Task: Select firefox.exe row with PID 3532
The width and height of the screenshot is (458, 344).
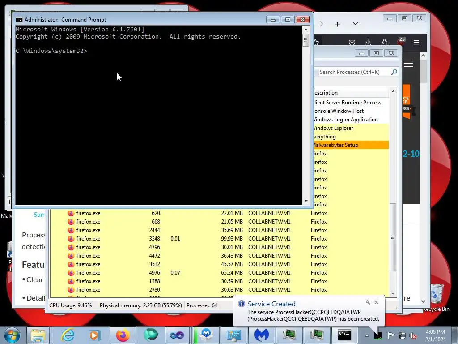Action: pos(219,264)
